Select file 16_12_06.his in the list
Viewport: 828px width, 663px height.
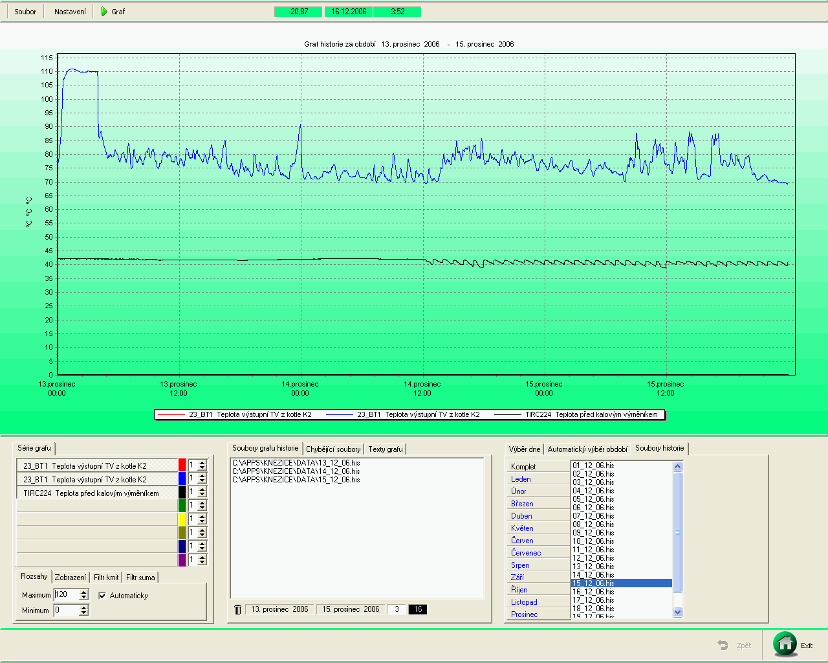[593, 592]
